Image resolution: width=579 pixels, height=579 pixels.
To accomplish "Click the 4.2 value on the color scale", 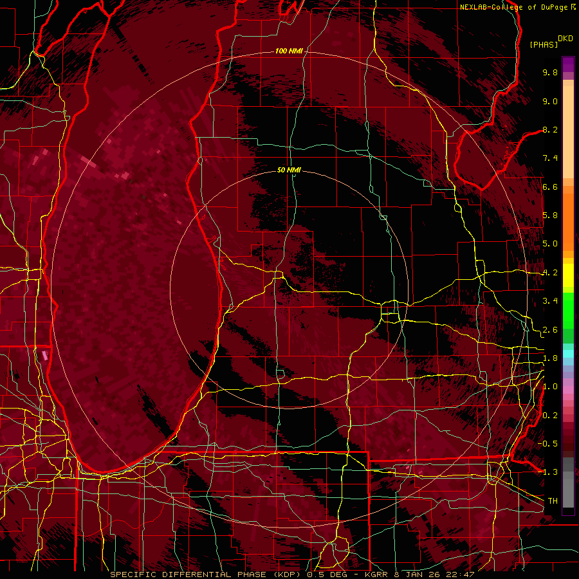I will click(x=550, y=273).
